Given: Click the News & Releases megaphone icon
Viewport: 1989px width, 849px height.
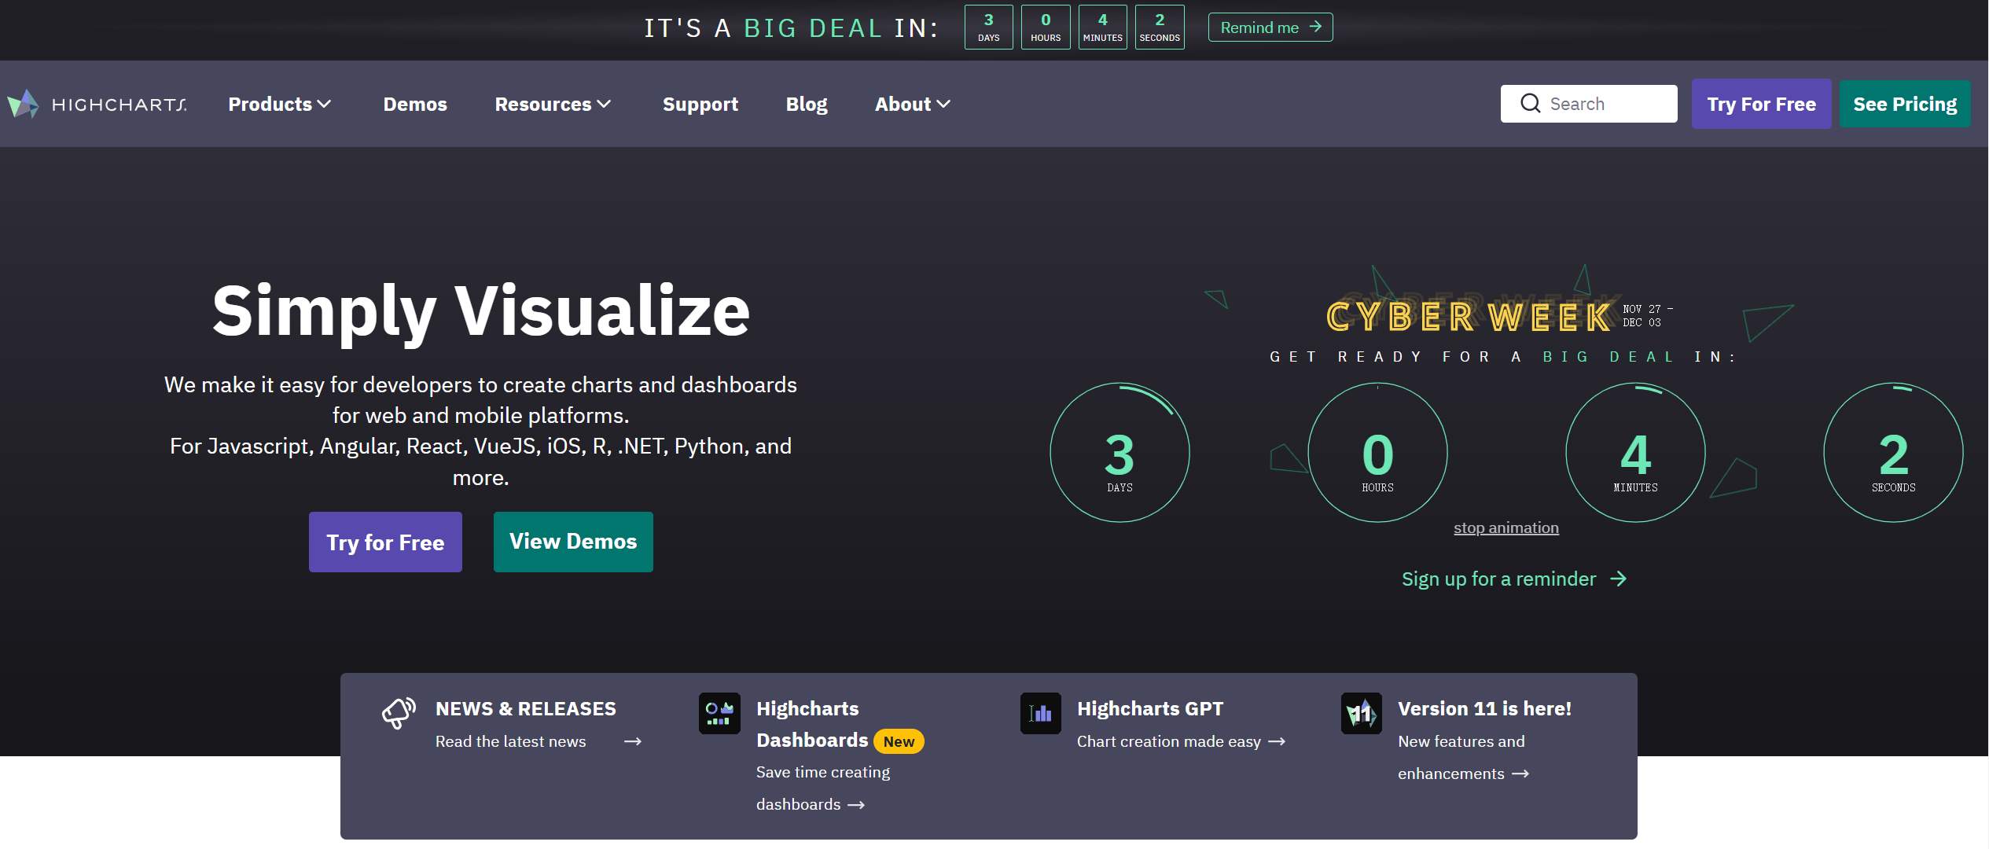Looking at the screenshot, I should (x=399, y=712).
